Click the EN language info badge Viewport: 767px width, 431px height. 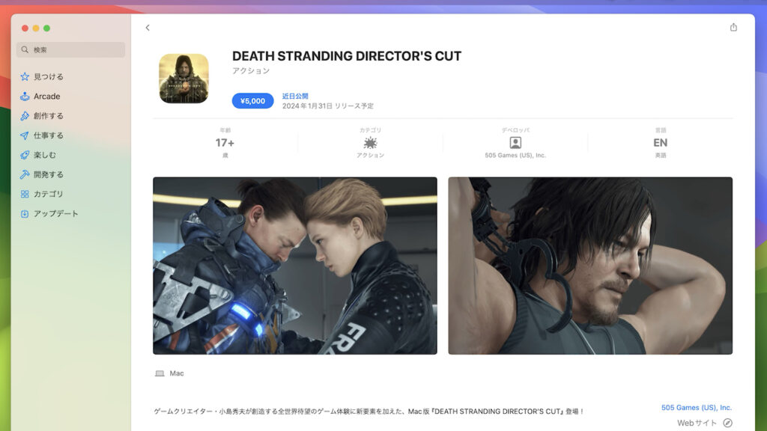point(660,143)
